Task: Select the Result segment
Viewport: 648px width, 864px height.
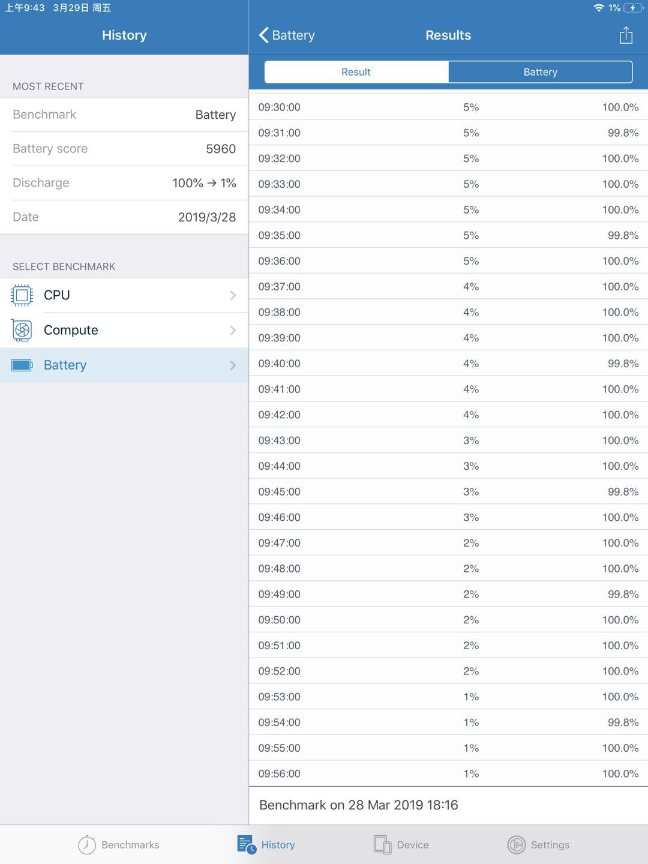Action: [356, 71]
